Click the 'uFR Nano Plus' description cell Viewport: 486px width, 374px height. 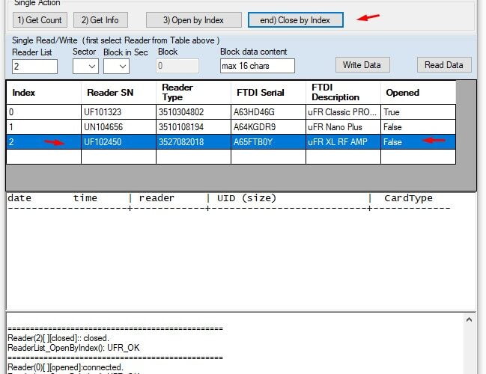[x=344, y=127]
